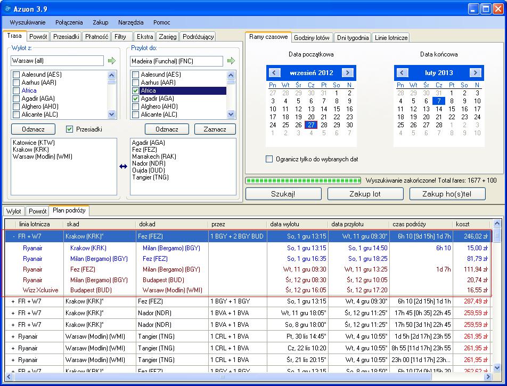Click green arrow next to Warsaw (all) field
The height and width of the screenshot is (386, 507).
click(x=111, y=61)
